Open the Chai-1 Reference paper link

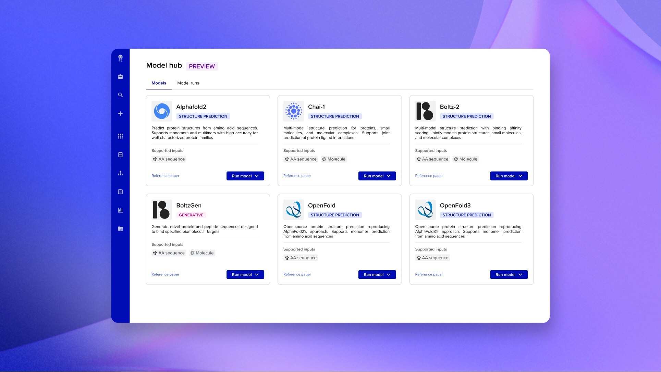coord(297,176)
